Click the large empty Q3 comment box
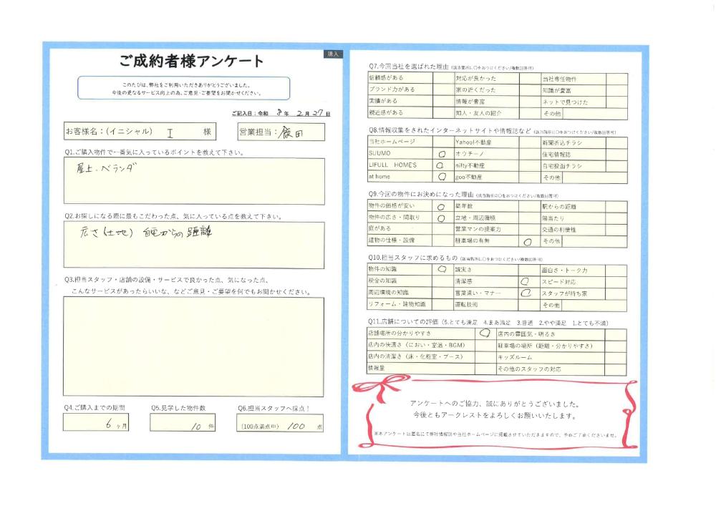The height and width of the screenshot is (506, 716). tap(193, 346)
